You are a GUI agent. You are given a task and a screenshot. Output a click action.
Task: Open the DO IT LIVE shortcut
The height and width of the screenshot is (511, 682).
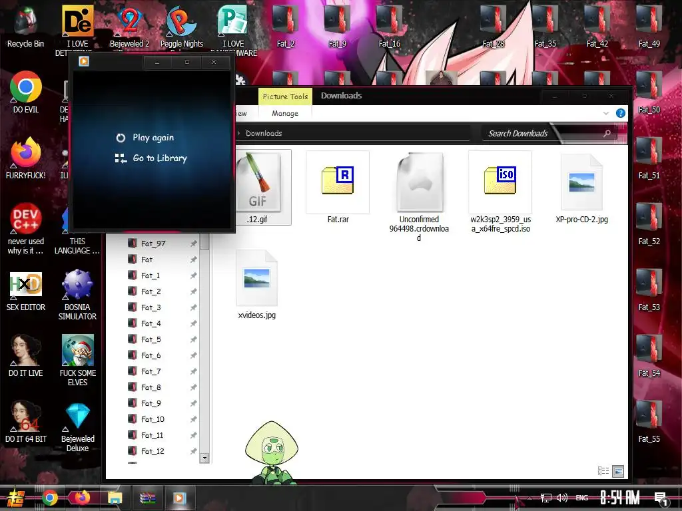tap(26, 355)
